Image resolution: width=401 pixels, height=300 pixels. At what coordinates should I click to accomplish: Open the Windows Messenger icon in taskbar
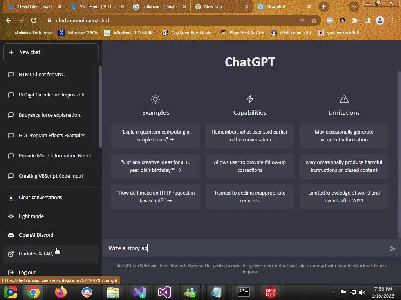(x=190, y=292)
